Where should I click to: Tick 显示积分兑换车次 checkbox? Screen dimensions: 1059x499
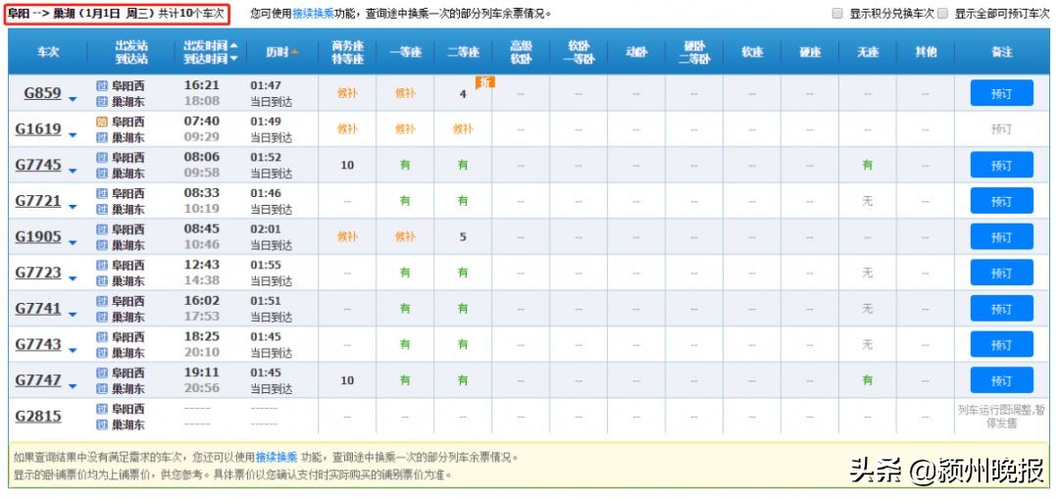pos(837,14)
